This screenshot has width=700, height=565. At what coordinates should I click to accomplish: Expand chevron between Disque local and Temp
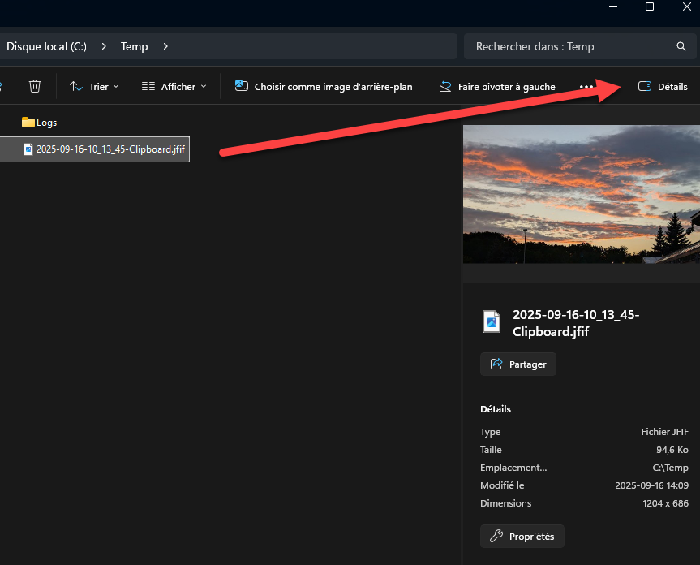coord(104,46)
